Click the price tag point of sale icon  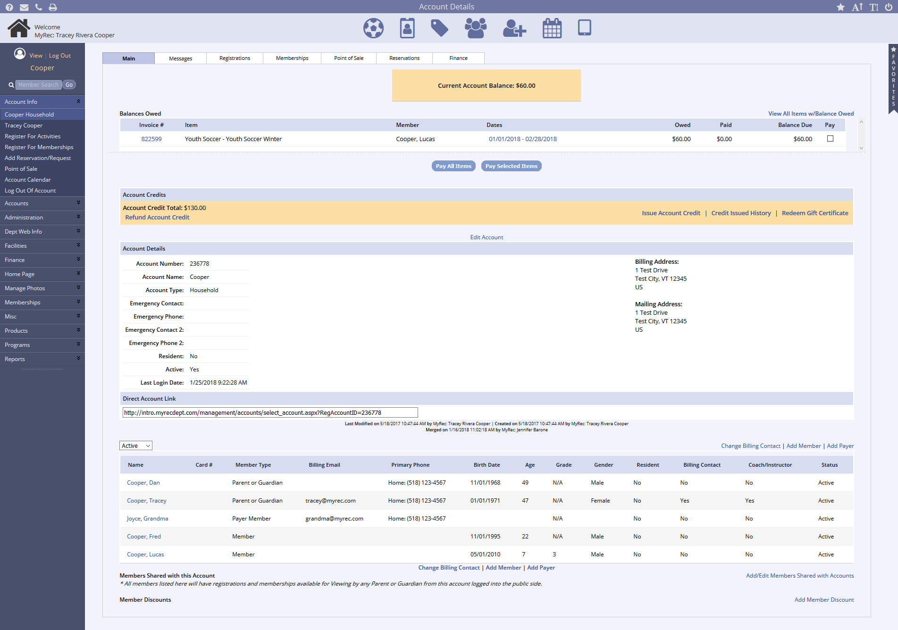pyautogui.click(x=439, y=28)
